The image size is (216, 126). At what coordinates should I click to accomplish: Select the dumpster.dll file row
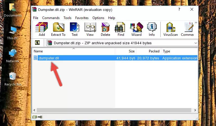point(115,58)
